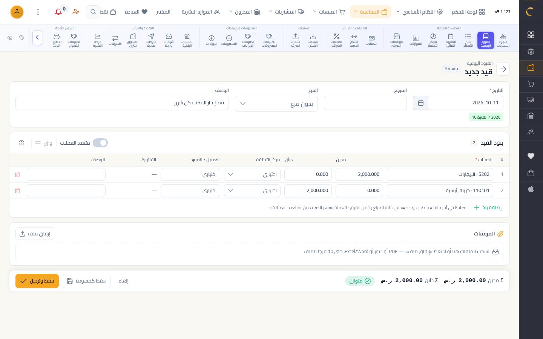Delete journal line 1 with trash icon
This screenshot has height=339, width=543.
coord(17,174)
